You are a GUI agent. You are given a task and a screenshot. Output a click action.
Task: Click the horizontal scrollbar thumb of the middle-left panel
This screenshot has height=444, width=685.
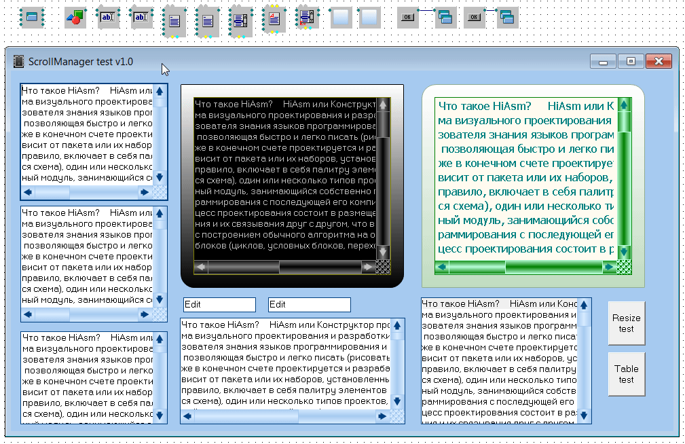click(52, 314)
